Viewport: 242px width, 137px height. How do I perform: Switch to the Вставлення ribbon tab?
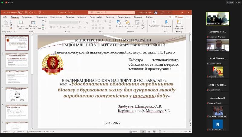27,17
